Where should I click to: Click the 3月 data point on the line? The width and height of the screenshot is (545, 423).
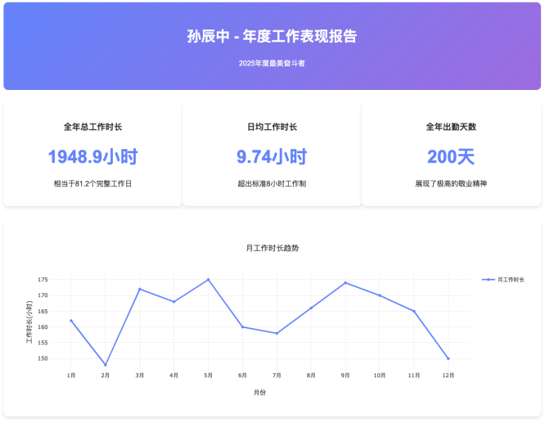click(x=140, y=289)
